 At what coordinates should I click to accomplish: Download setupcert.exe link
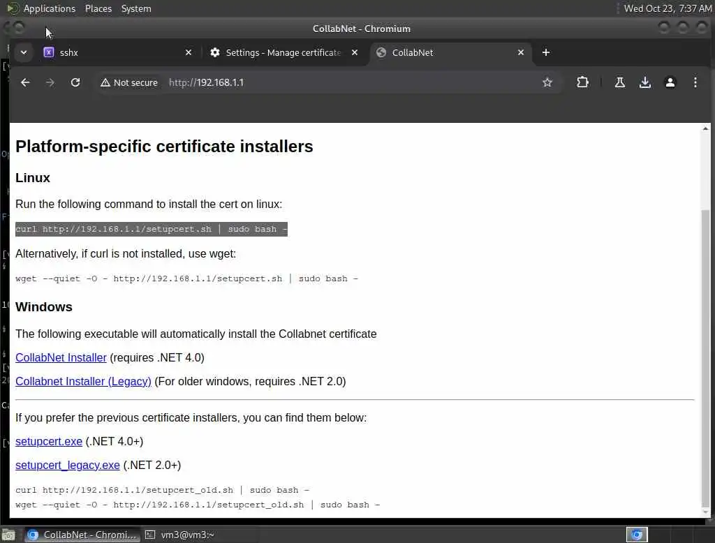(48, 441)
